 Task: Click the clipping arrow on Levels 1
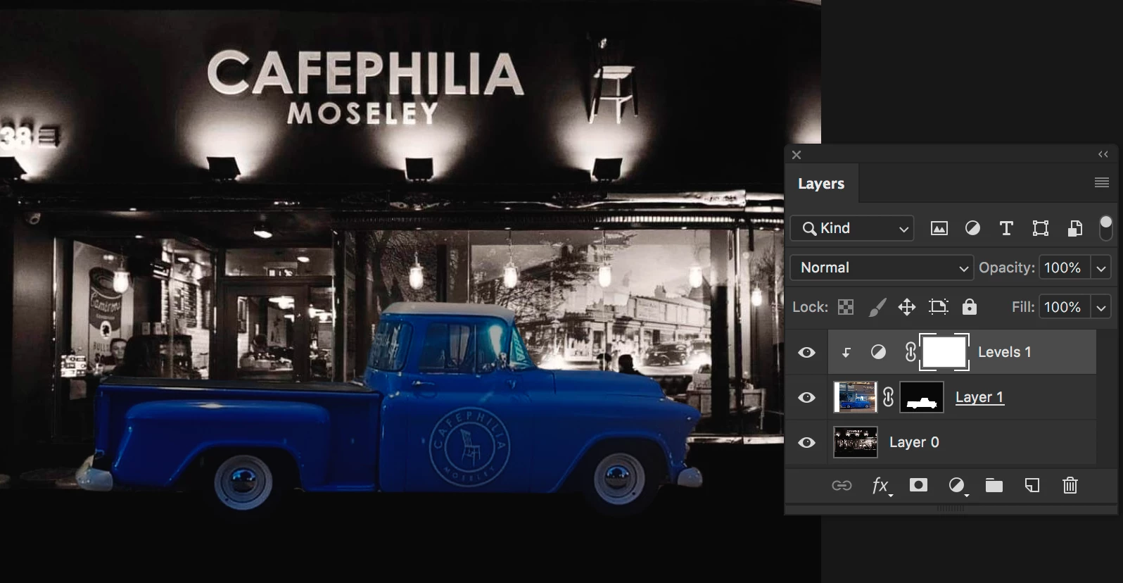coord(847,352)
